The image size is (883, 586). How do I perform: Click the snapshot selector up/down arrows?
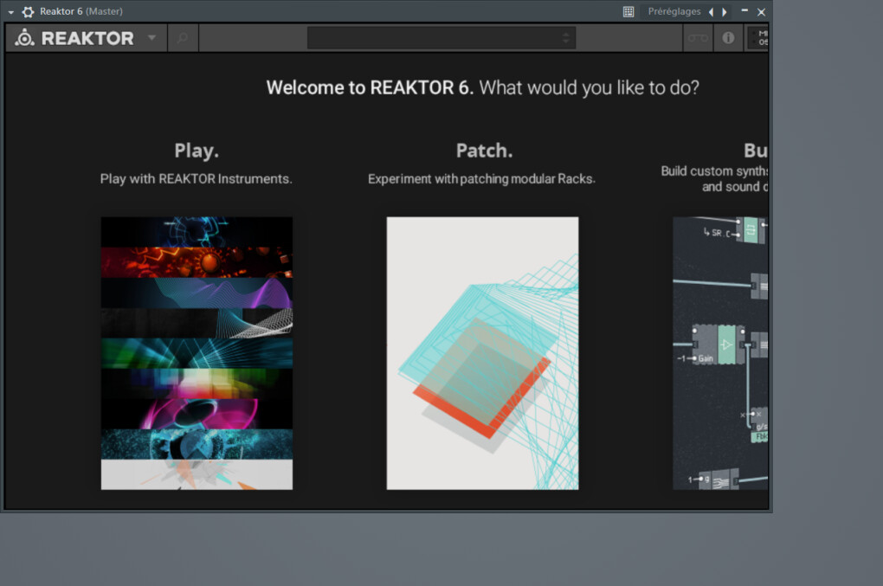(566, 38)
